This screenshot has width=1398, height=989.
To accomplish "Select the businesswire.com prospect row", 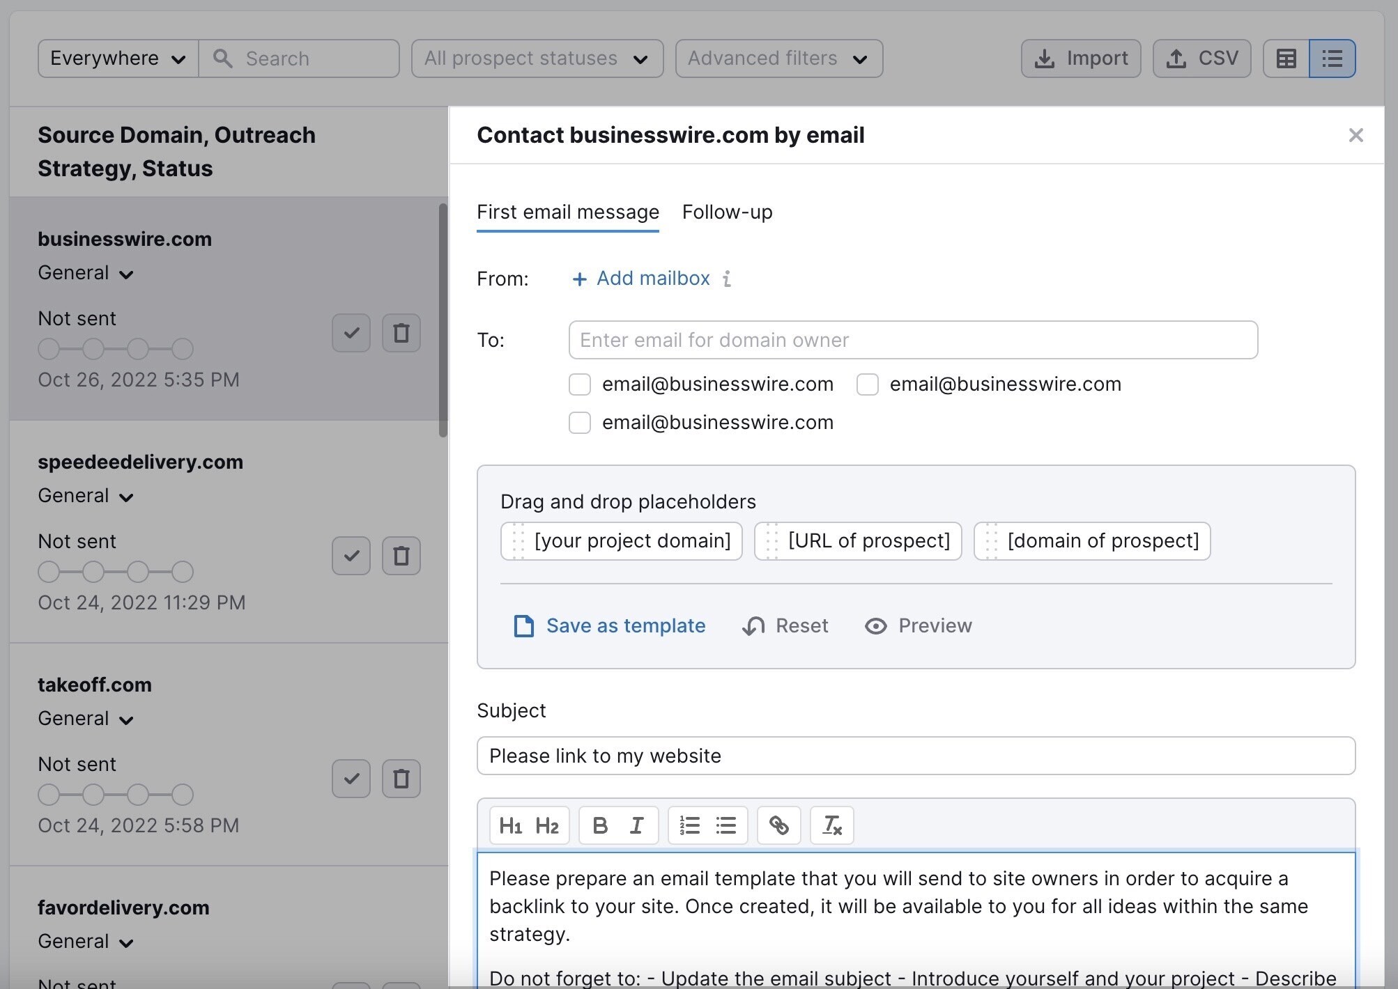I will click(x=229, y=309).
